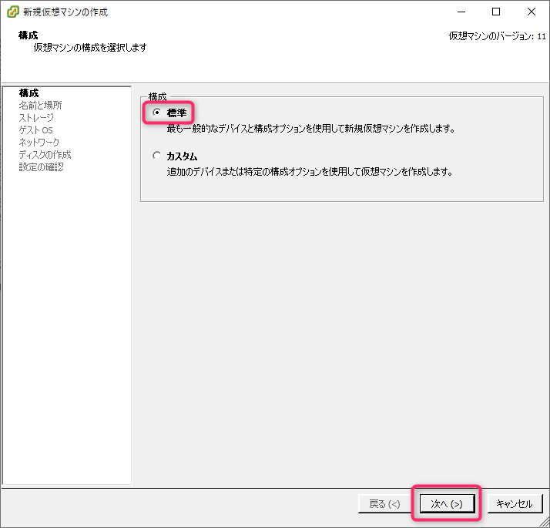Click the 仮想マシンの構成を選択します description
550x528 pixels.
(x=90, y=47)
